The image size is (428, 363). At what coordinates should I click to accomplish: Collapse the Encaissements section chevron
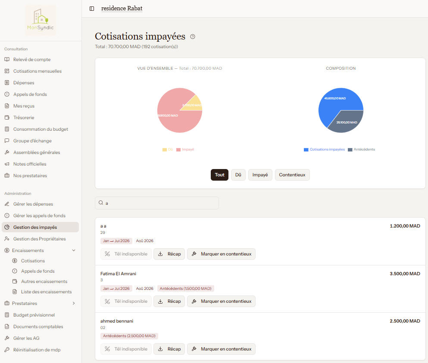click(x=74, y=250)
